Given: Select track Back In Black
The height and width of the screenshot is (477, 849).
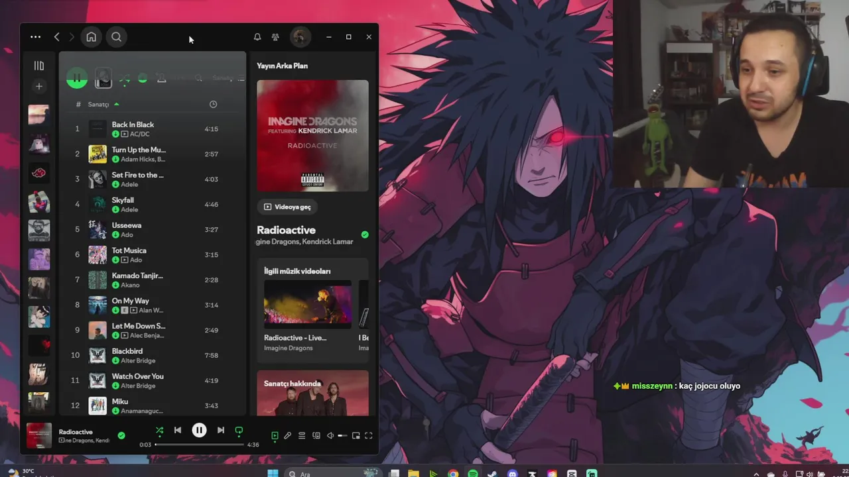Looking at the screenshot, I should [153, 129].
